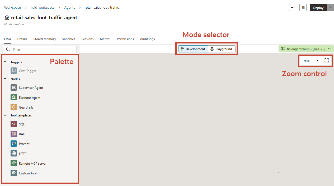This screenshot has width=334, height=186.
Task: Click the Chat Trigger icon
Action: [14, 71]
